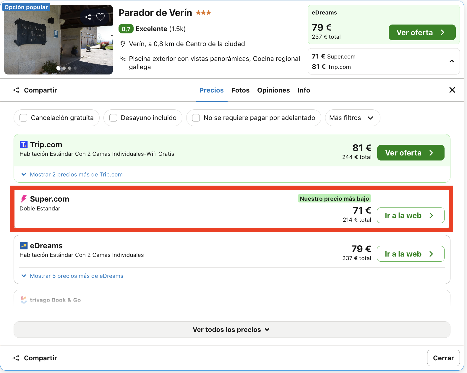Image resolution: width=467 pixels, height=373 pixels.
Task: Click the heart favorite icon on hotel photo
Action: pyautogui.click(x=100, y=17)
